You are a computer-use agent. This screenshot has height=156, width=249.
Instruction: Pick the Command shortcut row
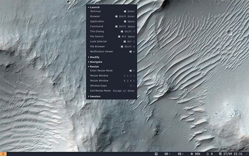point(111,26)
